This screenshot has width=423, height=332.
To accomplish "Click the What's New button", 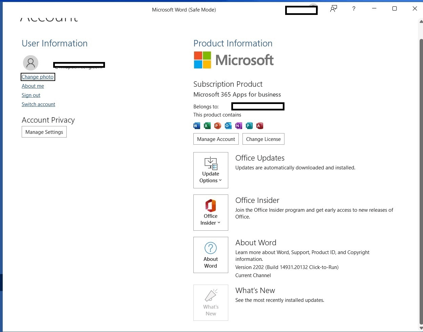I will [211, 303].
